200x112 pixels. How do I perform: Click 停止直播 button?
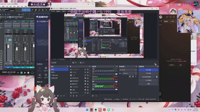(148, 70)
